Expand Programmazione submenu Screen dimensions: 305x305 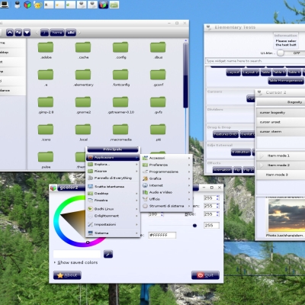pyautogui.click(x=166, y=172)
